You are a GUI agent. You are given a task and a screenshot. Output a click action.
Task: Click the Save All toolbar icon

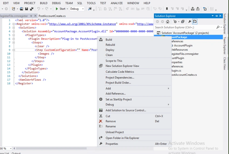click(x=32, y=9)
